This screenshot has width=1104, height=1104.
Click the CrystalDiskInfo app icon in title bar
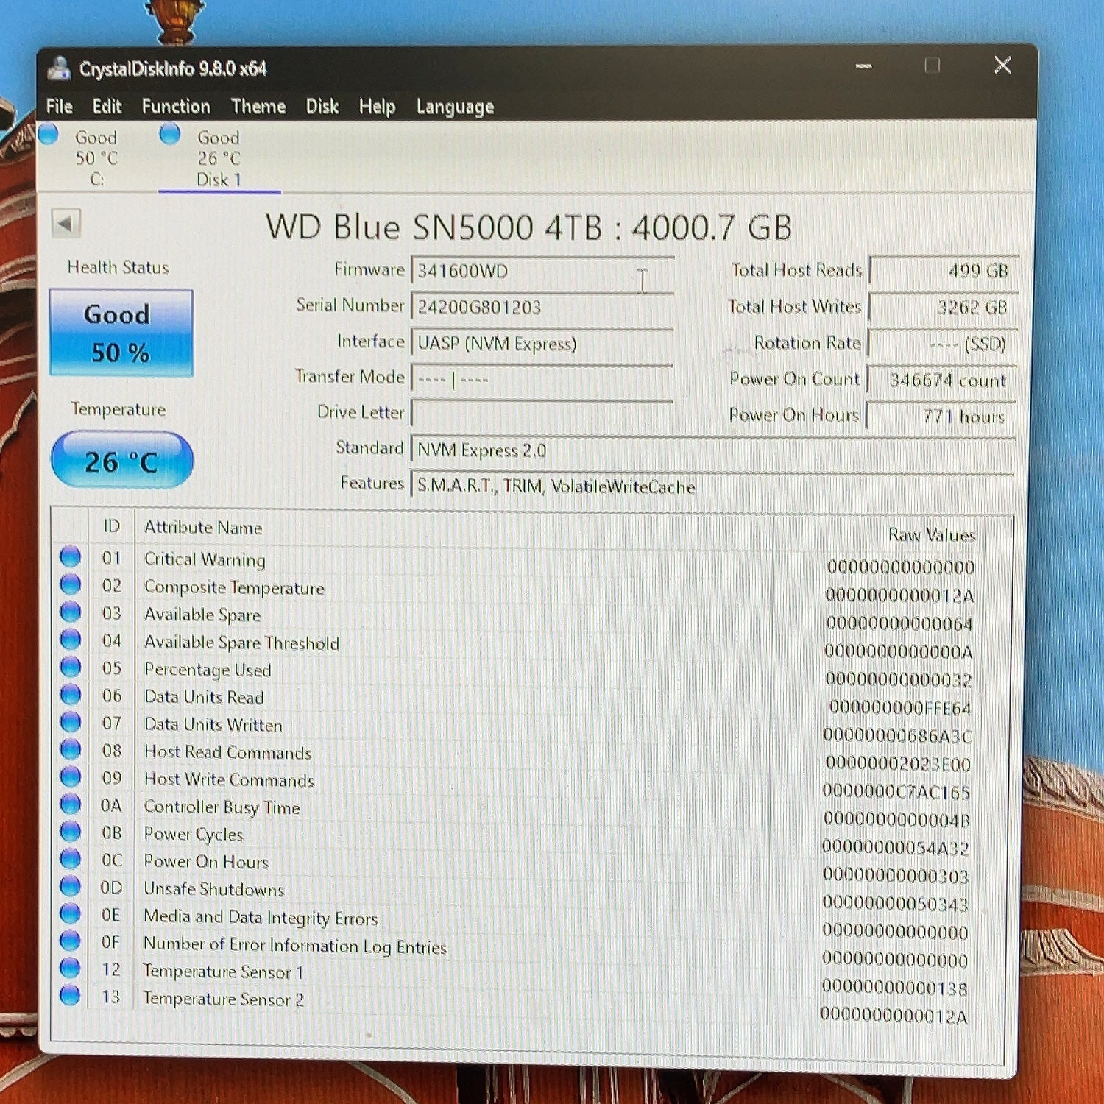58,68
